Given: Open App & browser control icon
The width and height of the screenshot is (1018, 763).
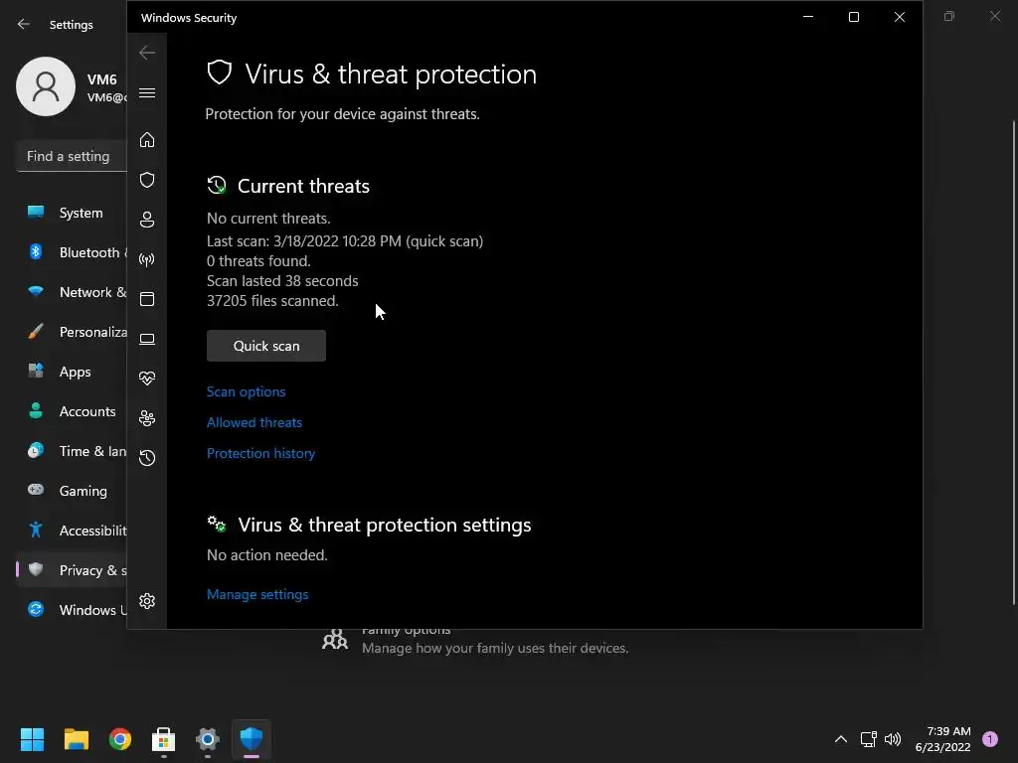Looking at the screenshot, I should tap(147, 299).
